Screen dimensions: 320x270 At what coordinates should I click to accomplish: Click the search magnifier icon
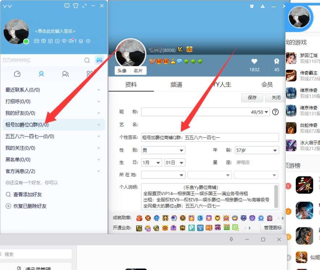pos(87,60)
